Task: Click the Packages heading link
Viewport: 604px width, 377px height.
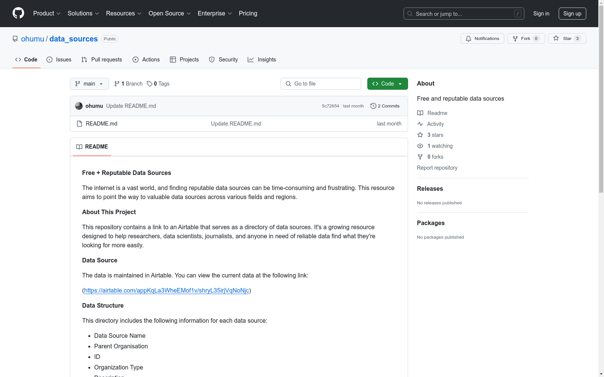Action: (x=431, y=223)
